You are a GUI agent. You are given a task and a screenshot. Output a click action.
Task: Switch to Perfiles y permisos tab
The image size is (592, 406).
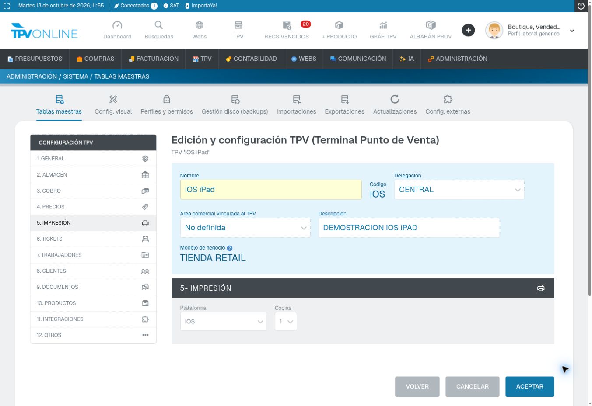(167, 105)
